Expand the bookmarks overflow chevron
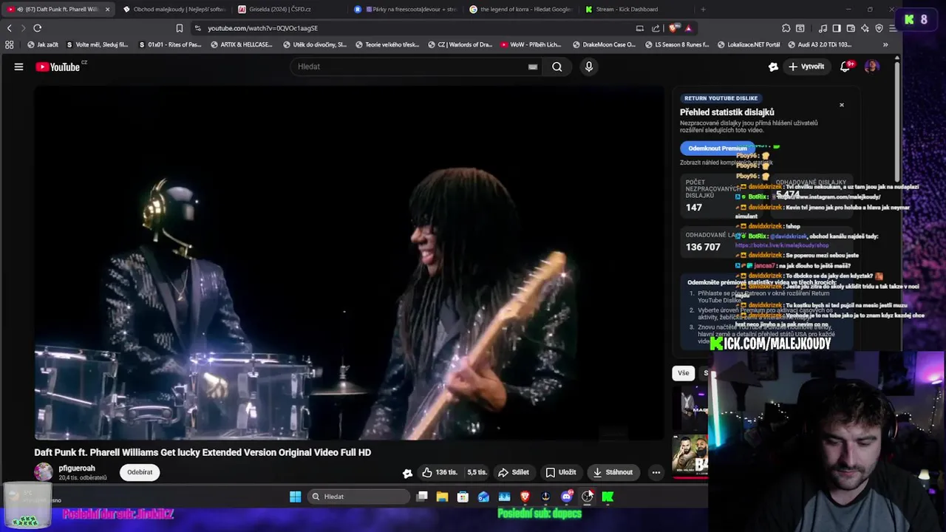 885,44
